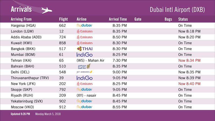Select the Arrival Time column header
This screenshot has height=121, width=215.
pyautogui.click(x=118, y=19)
